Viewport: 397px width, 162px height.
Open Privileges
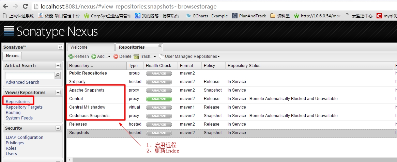click(15, 143)
